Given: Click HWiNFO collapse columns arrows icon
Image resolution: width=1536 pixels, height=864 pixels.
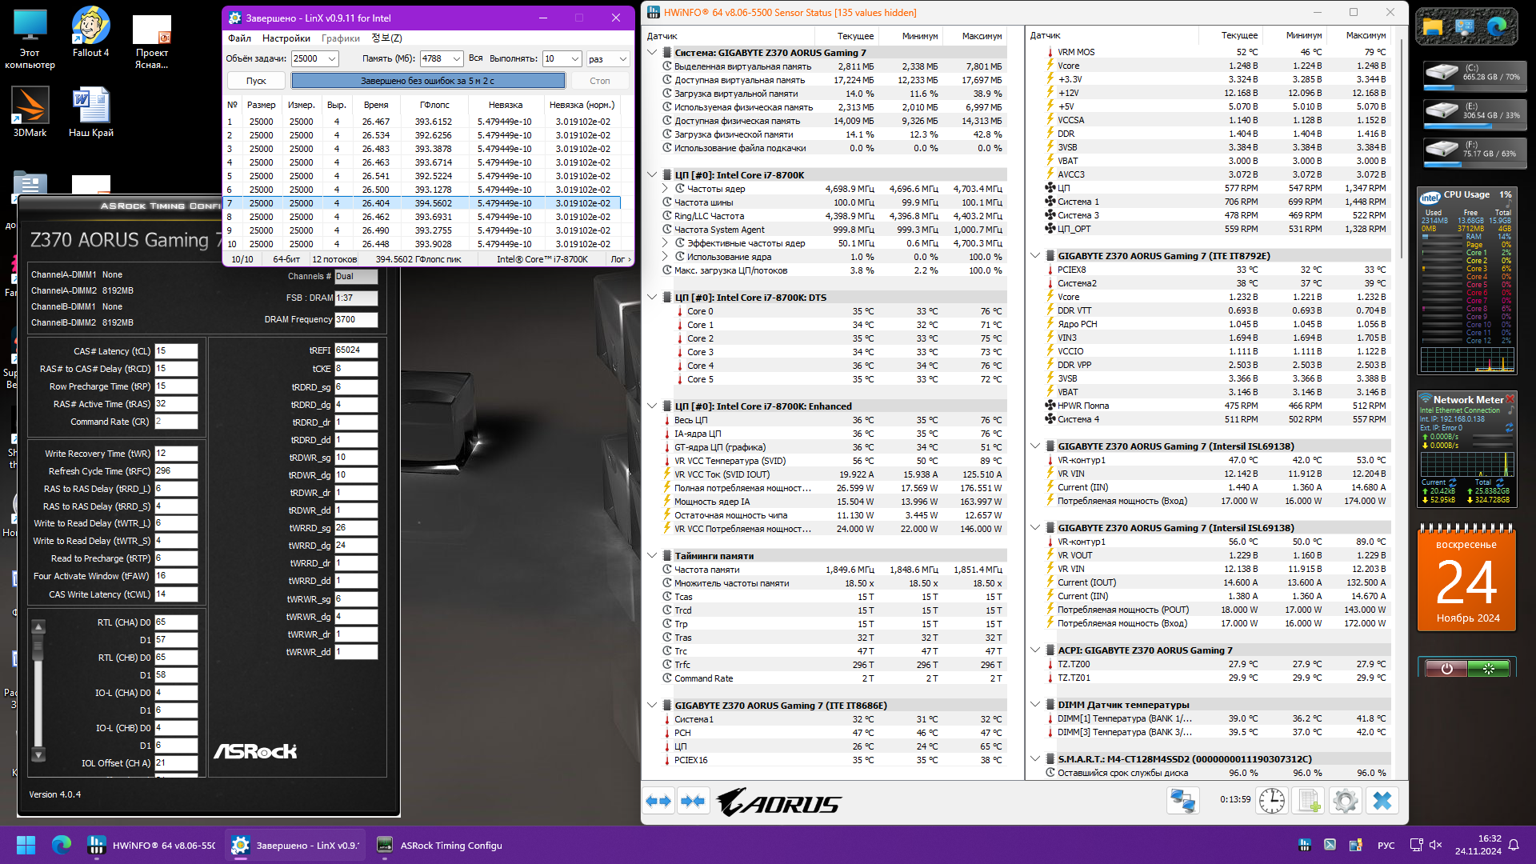Looking at the screenshot, I should (x=693, y=801).
